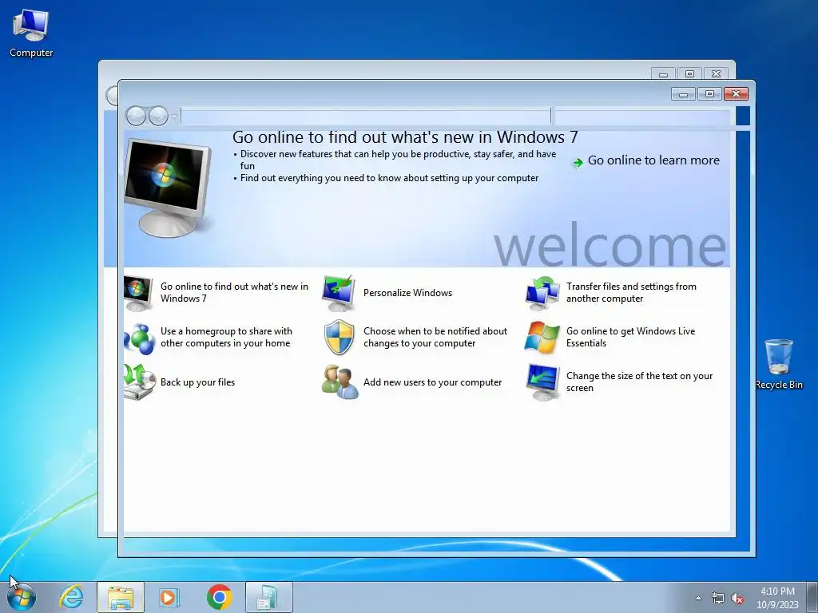This screenshot has width=818, height=613.
Task: Click the green arrow beside learn more
Action: 578,163
